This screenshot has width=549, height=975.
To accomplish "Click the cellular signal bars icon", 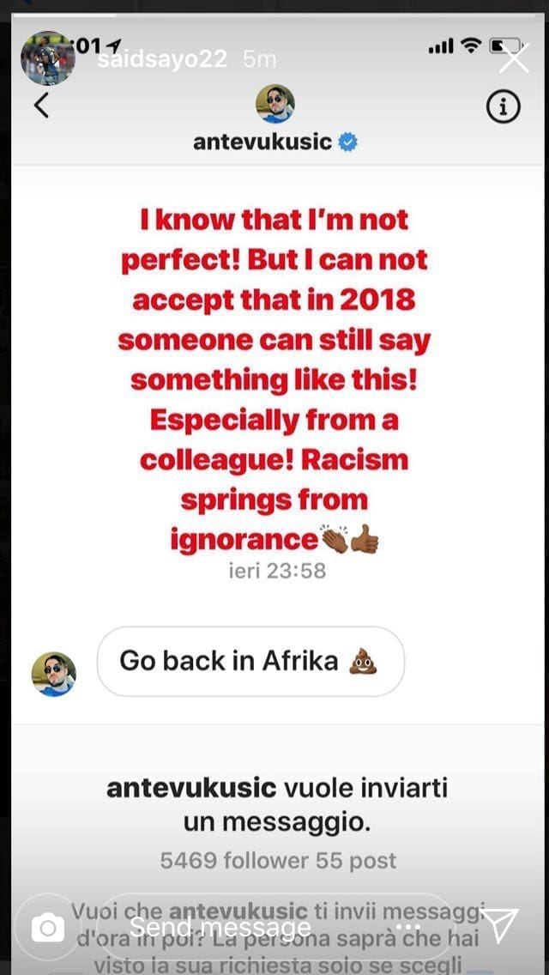I will point(439,47).
